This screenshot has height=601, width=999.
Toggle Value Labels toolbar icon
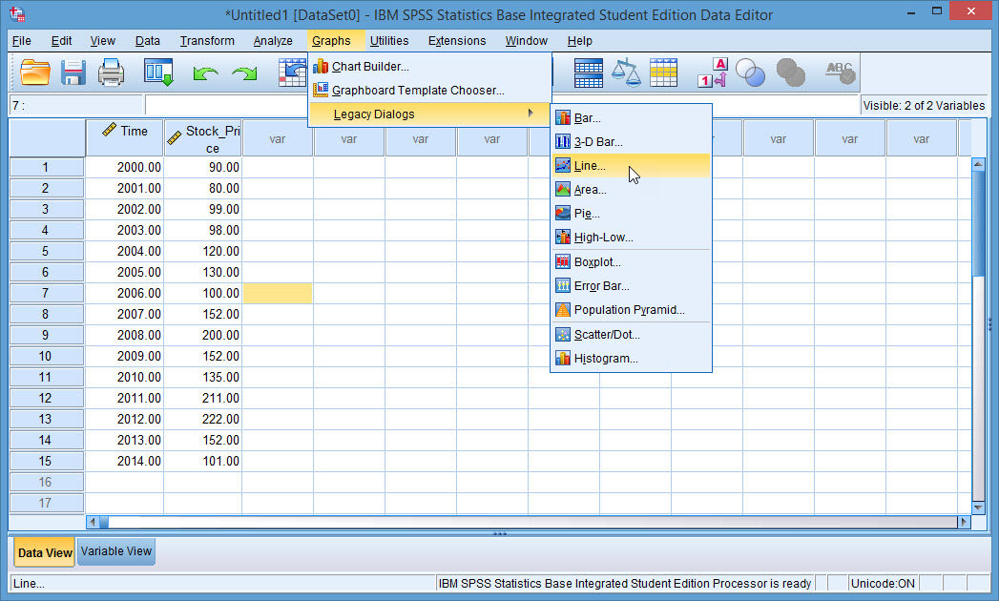click(713, 72)
